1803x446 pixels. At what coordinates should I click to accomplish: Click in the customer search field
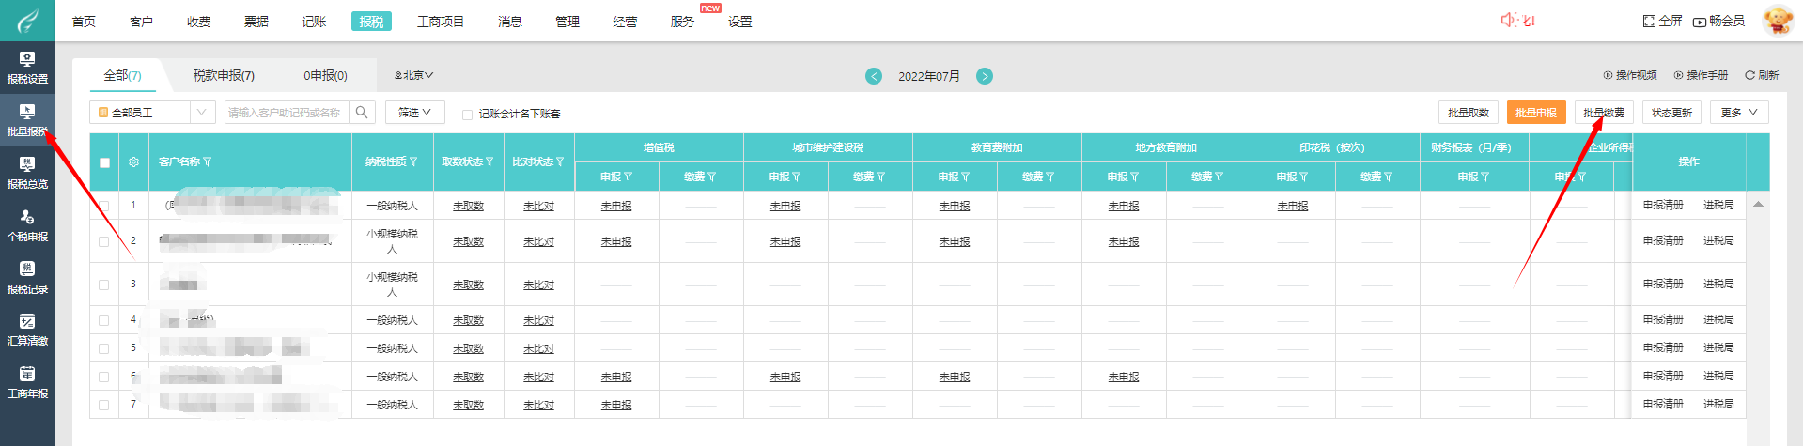click(286, 113)
